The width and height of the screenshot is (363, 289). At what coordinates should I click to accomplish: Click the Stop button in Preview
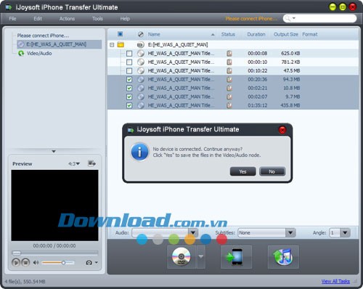click(25, 262)
